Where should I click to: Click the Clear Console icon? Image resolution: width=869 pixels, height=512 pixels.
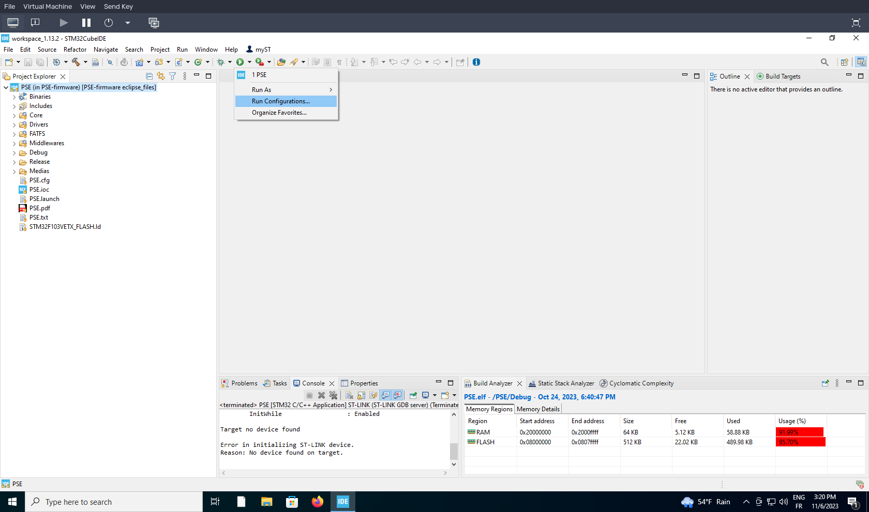pos(349,395)
